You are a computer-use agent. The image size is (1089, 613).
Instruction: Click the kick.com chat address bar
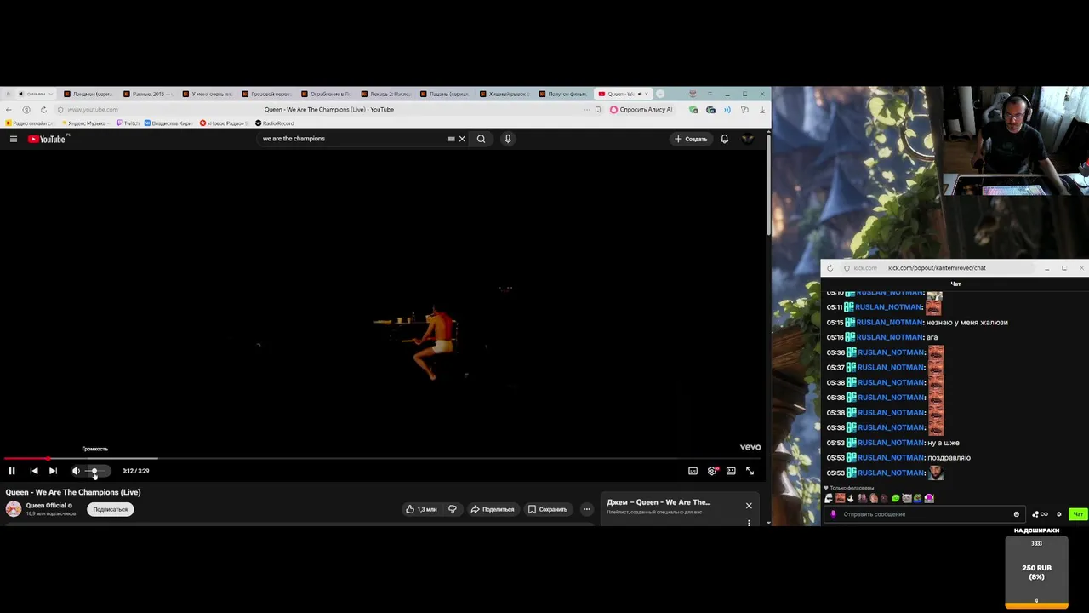tap(936, 268)
